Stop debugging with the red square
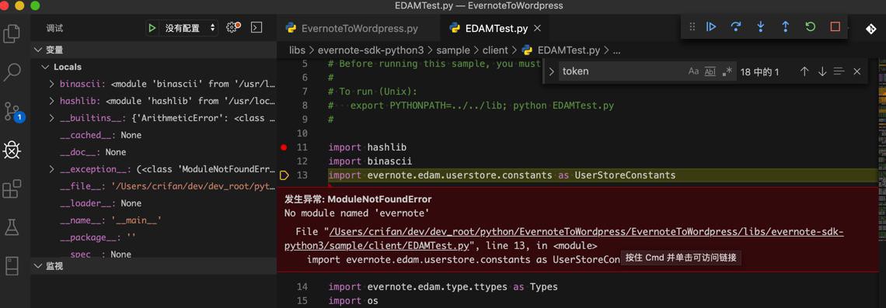This screenshot has width=886, height=308. [x=835, y=26]
